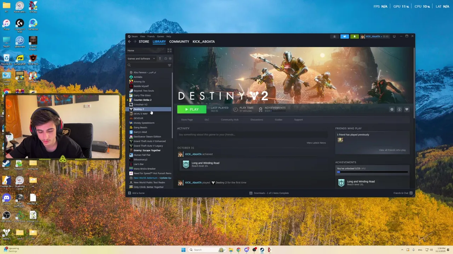This screenshot has width=453, height=254.
Task: Open the Help menu
Action: (x=169, y=36)
